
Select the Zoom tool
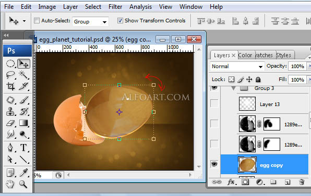click(23, 184)
